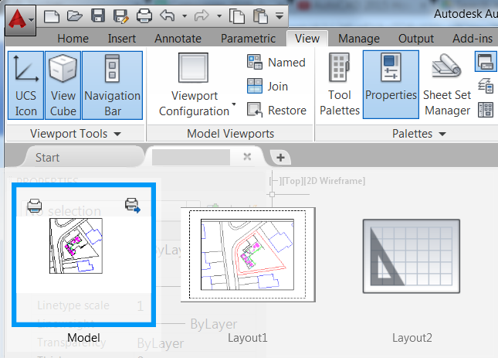Click the Markup Set Manager icon in Palettes
Image resolution: width=498 pixels, height=358 pixels.
pyautogui.click(x=486, y=86)
